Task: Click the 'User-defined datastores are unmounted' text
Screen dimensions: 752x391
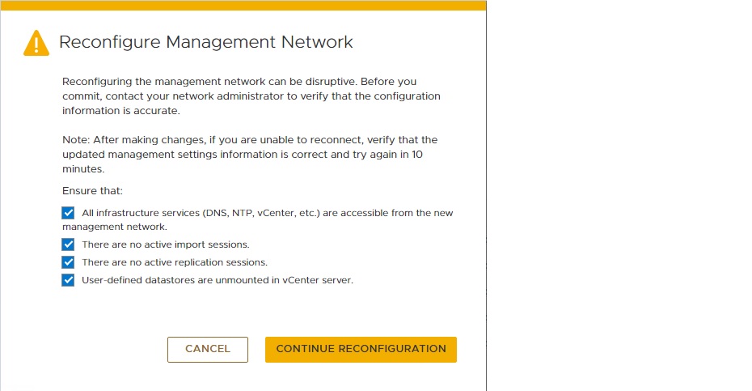Action: click(218, 280)
